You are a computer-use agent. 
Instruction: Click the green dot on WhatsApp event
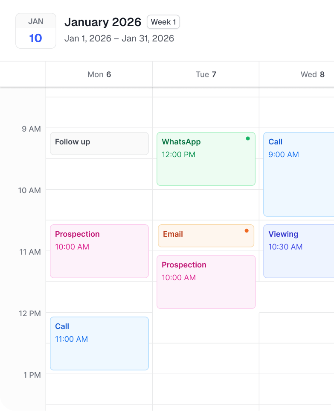248,138
